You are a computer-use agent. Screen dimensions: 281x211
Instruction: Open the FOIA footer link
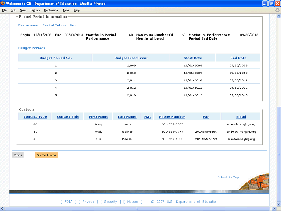pyautogui.click(x=68, y=202)
